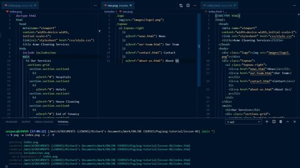Select the nav.pug tab

pyautogui.click(x=118, y=5)
